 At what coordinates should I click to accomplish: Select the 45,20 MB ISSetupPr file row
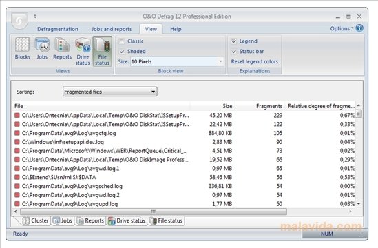(185, 115)
